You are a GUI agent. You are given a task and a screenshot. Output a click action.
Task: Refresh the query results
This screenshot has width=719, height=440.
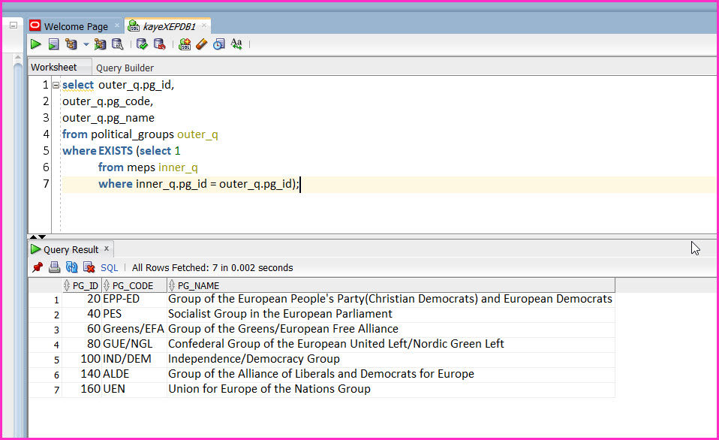[72, 267]
